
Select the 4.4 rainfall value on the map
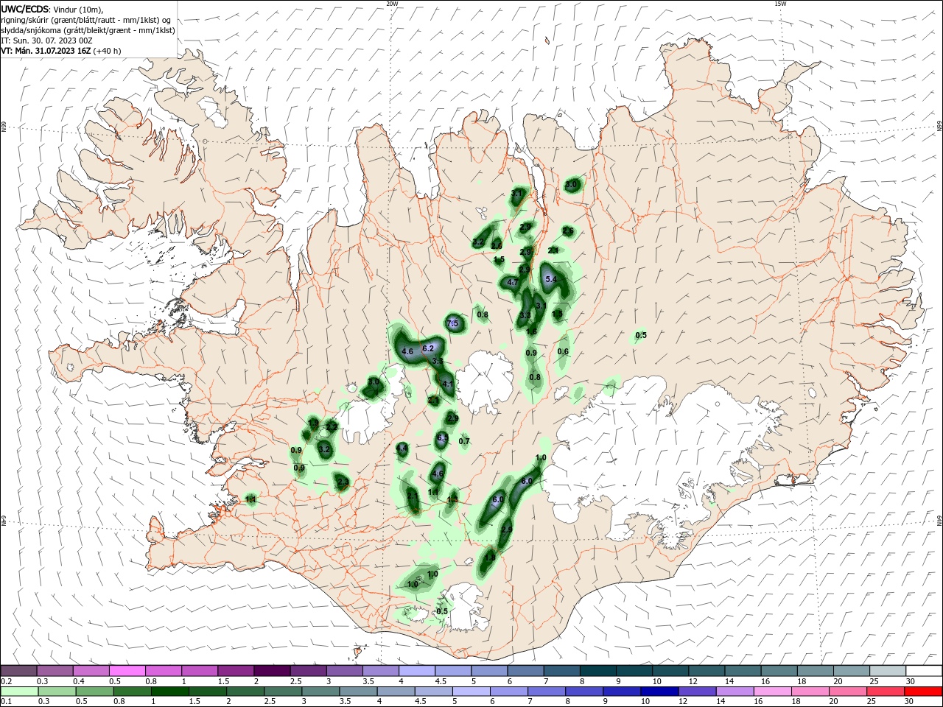(402, 448)
